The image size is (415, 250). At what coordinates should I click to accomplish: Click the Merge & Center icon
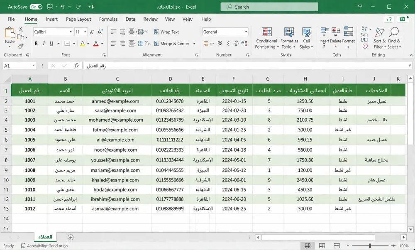pyautogui.click(x=156, y=43)
